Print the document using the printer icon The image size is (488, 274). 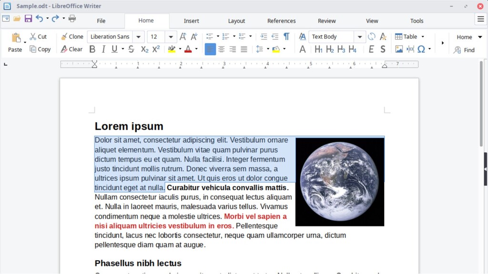click(x=72, y=19)
